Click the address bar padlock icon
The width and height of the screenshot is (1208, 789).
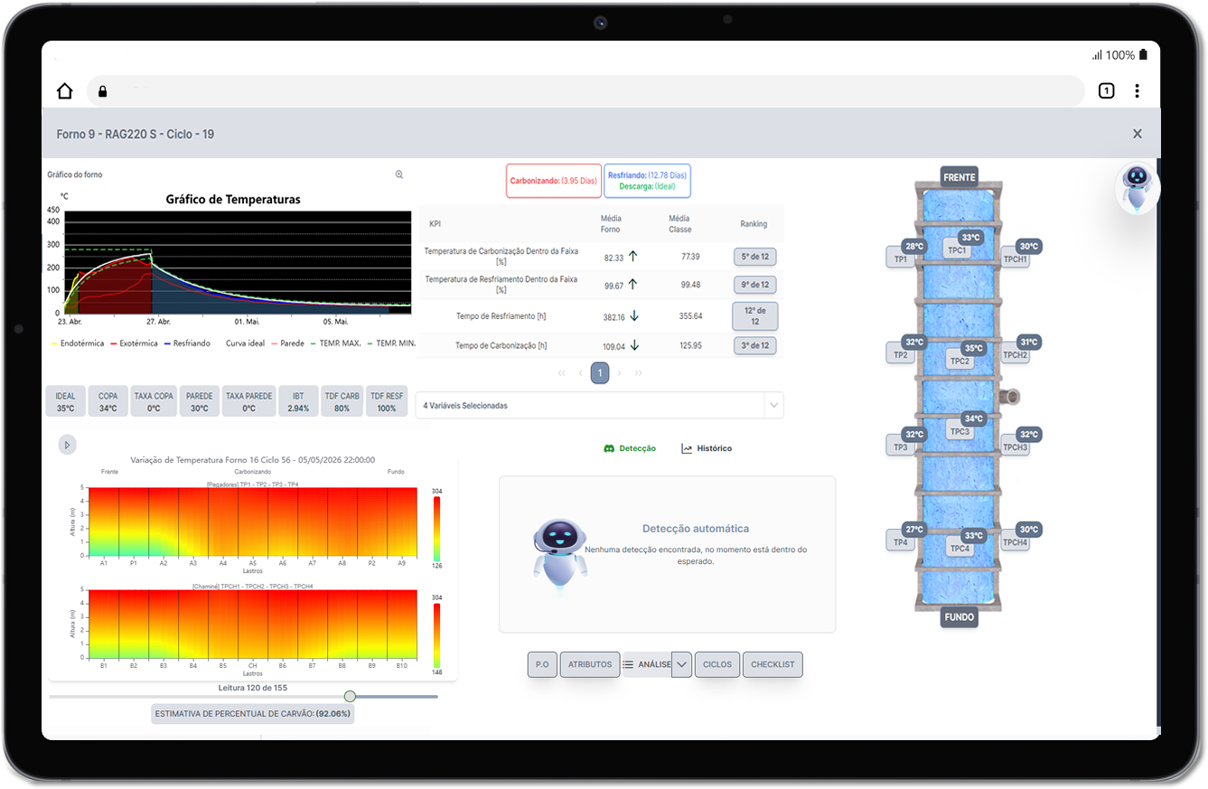102,91
